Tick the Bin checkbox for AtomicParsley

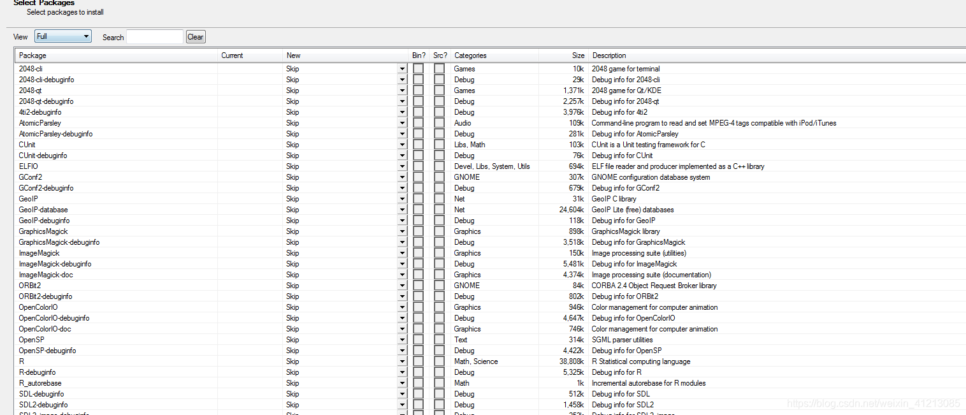point(418,123)
